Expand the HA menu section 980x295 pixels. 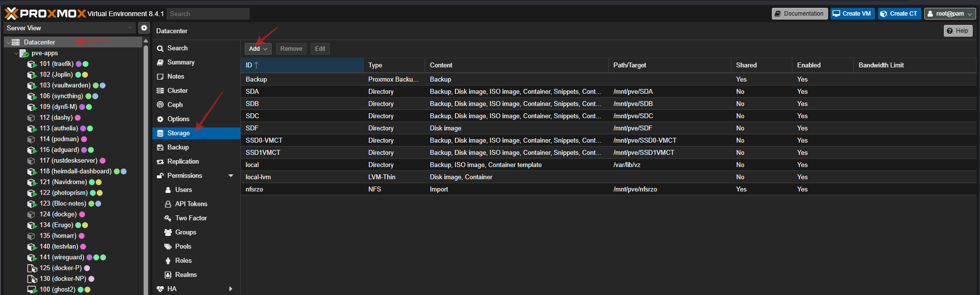click(x=231, y=289)
